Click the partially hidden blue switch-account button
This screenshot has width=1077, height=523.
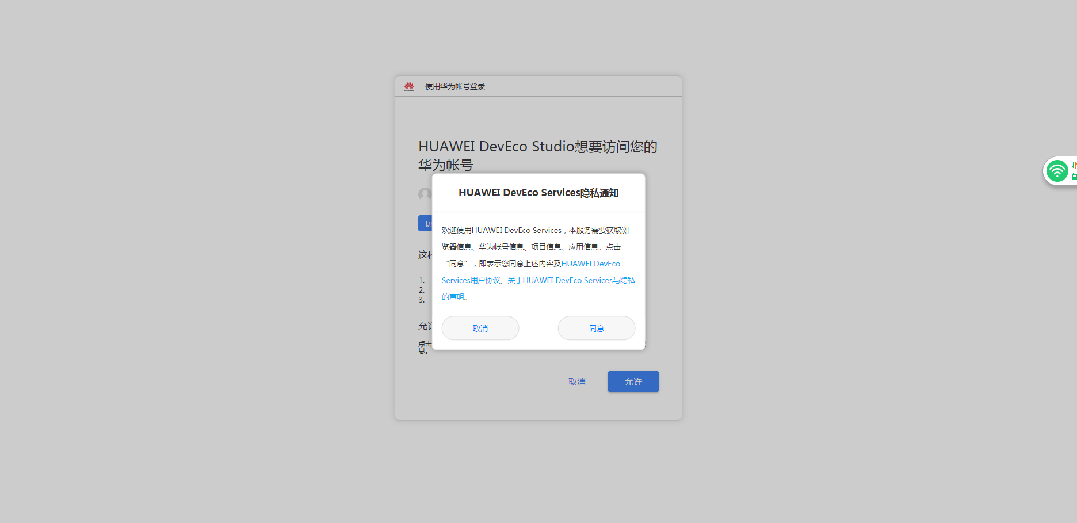tap(425, 224)
